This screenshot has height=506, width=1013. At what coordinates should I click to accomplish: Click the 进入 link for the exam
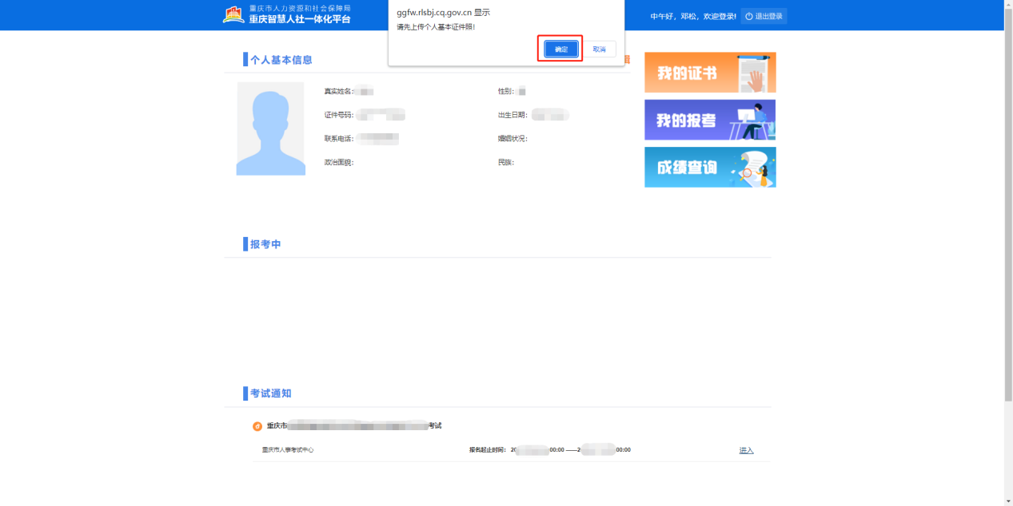(746, 450)
